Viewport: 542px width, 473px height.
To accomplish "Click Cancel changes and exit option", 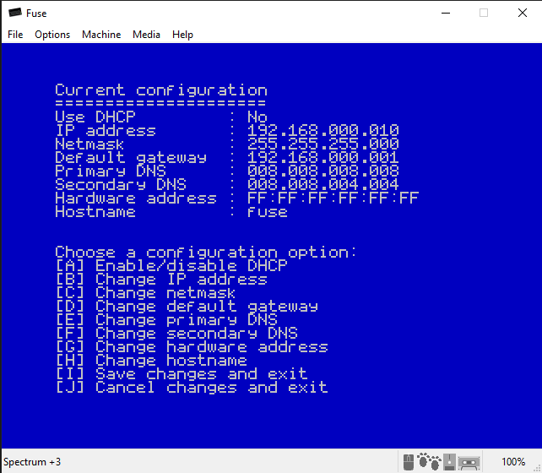I will 191,388.
